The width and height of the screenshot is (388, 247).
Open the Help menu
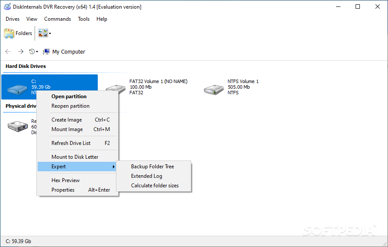point(102,19)
